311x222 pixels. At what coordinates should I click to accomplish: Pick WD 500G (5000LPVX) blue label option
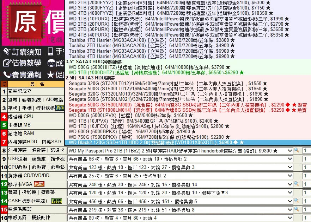188,115
